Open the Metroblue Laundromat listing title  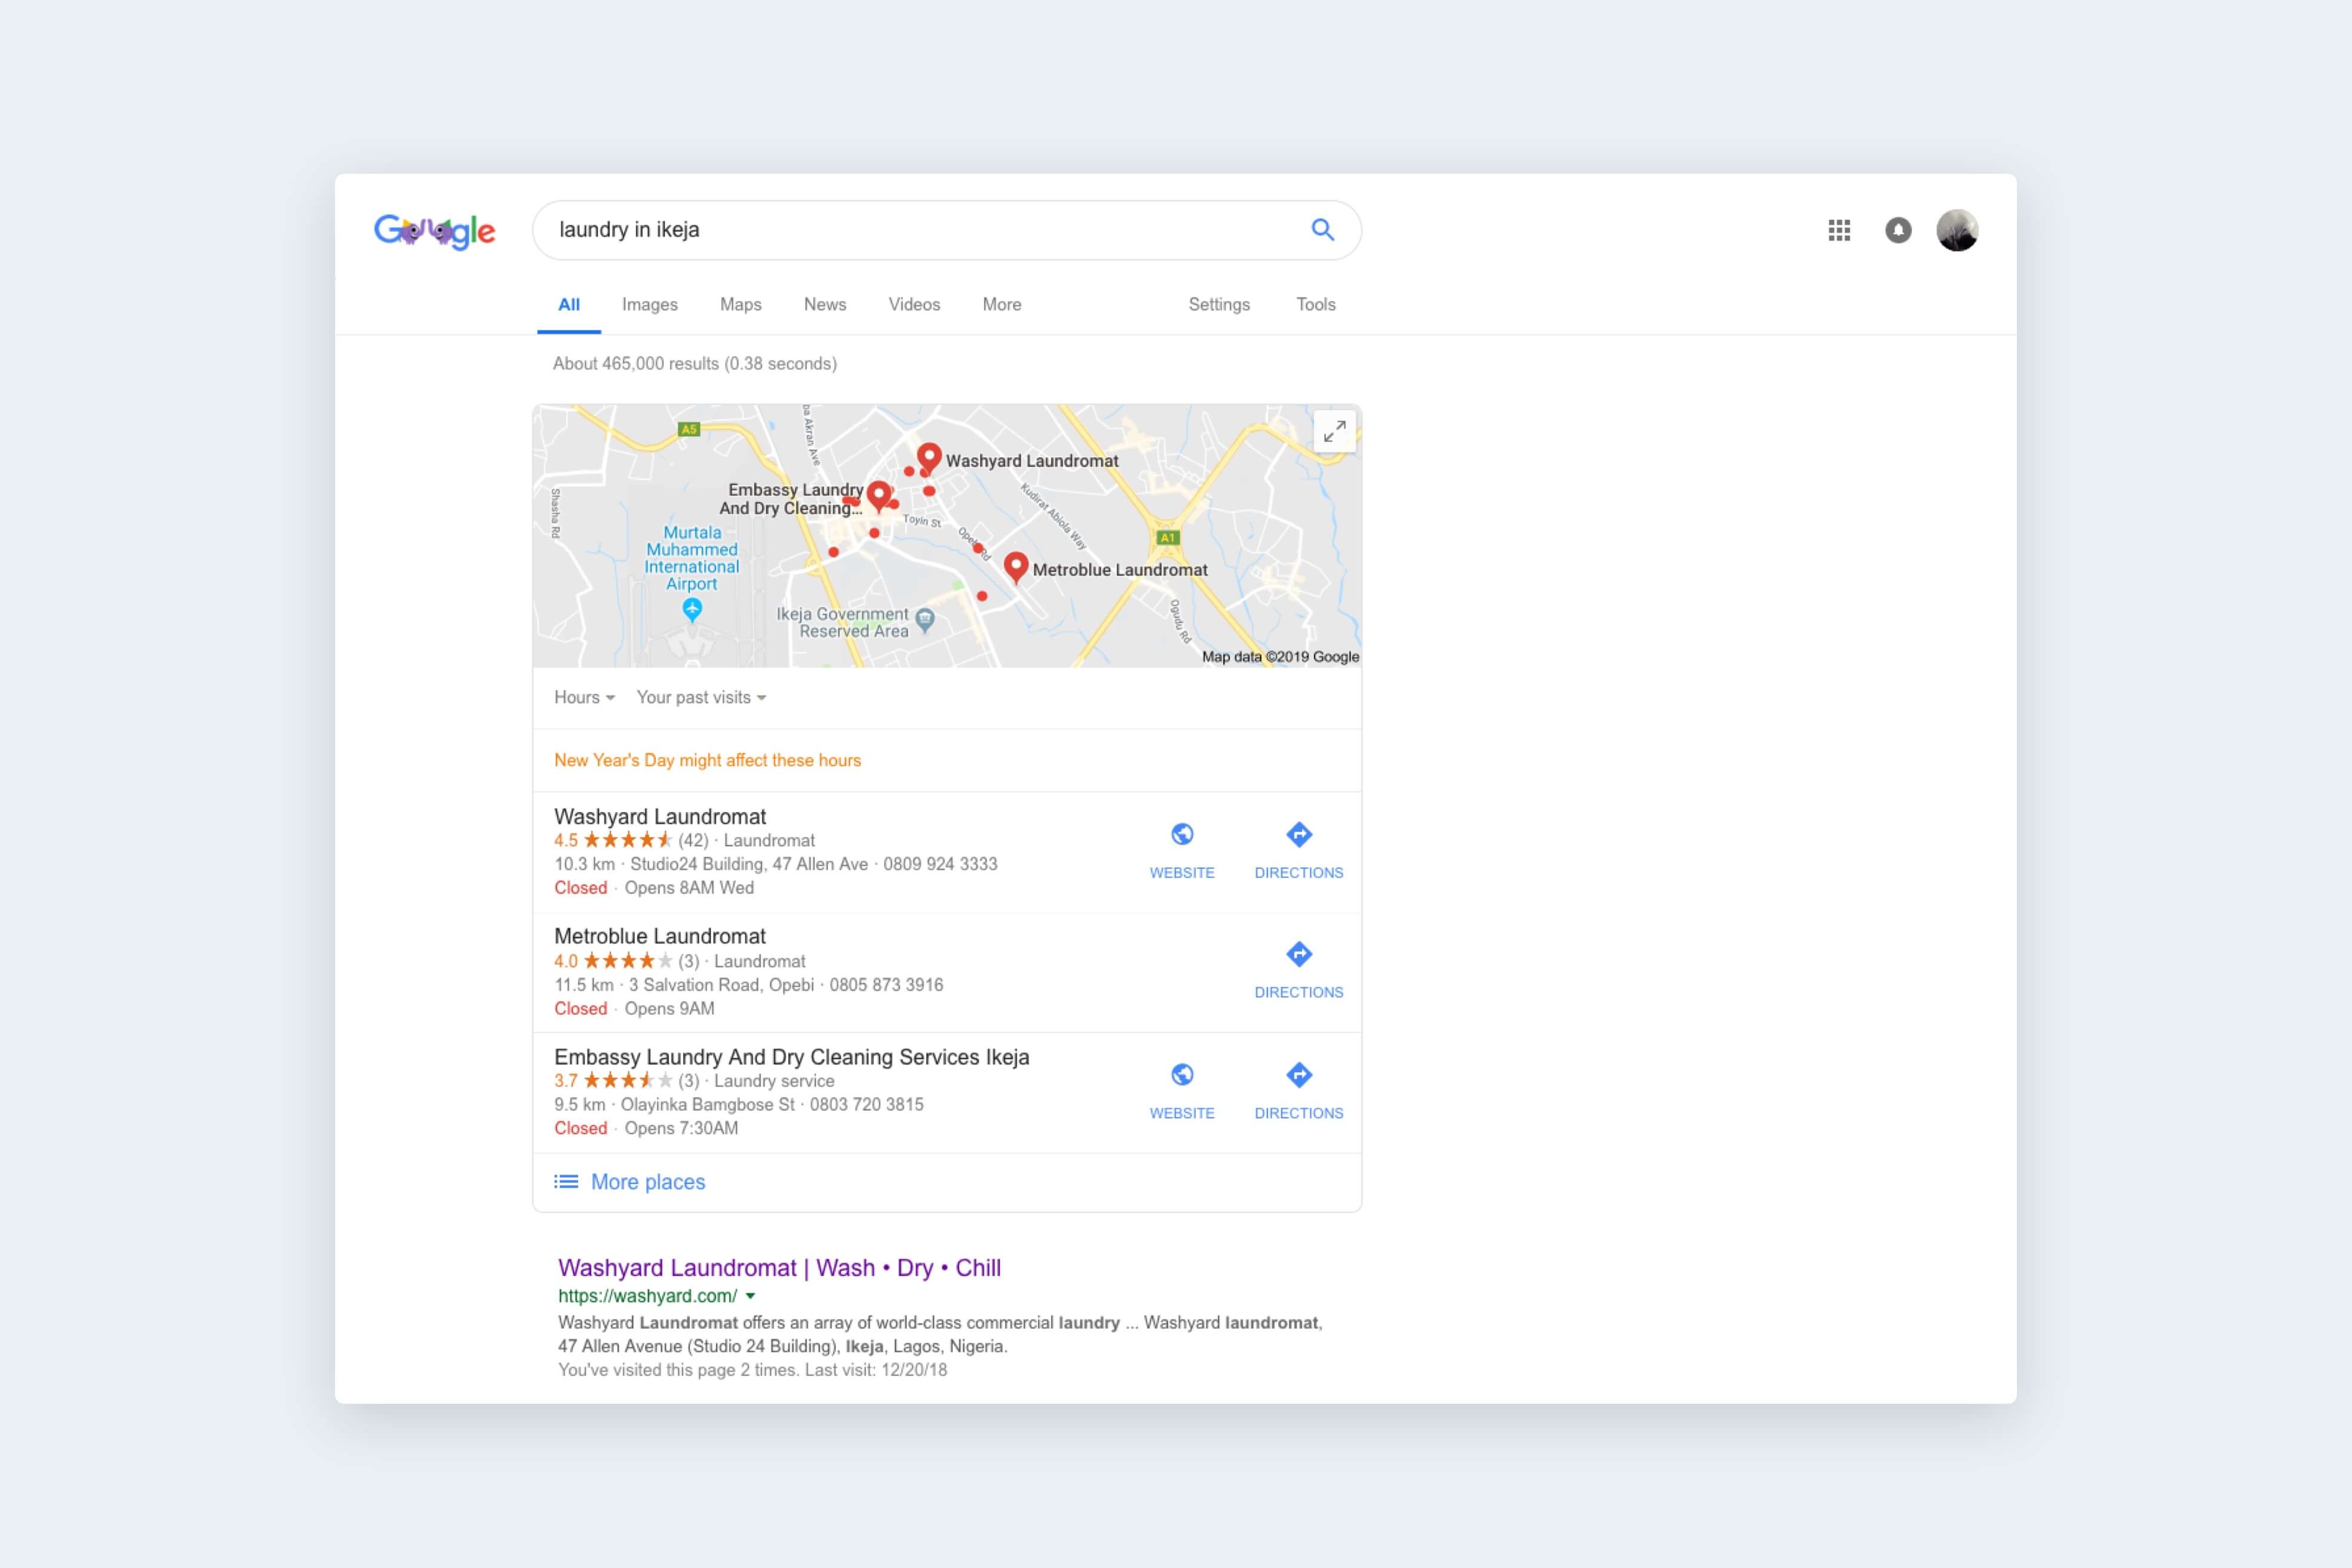coord(660,937)
